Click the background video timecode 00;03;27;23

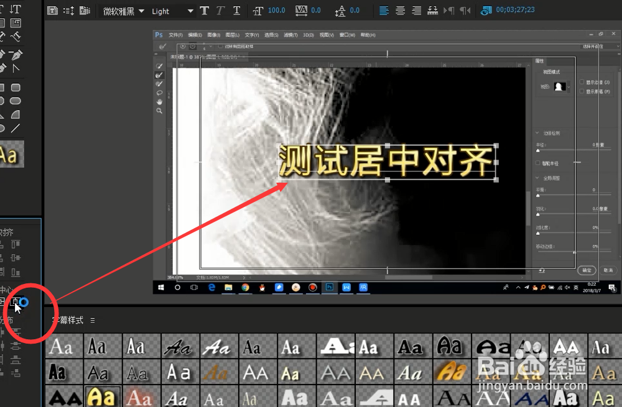coord(515,9)
